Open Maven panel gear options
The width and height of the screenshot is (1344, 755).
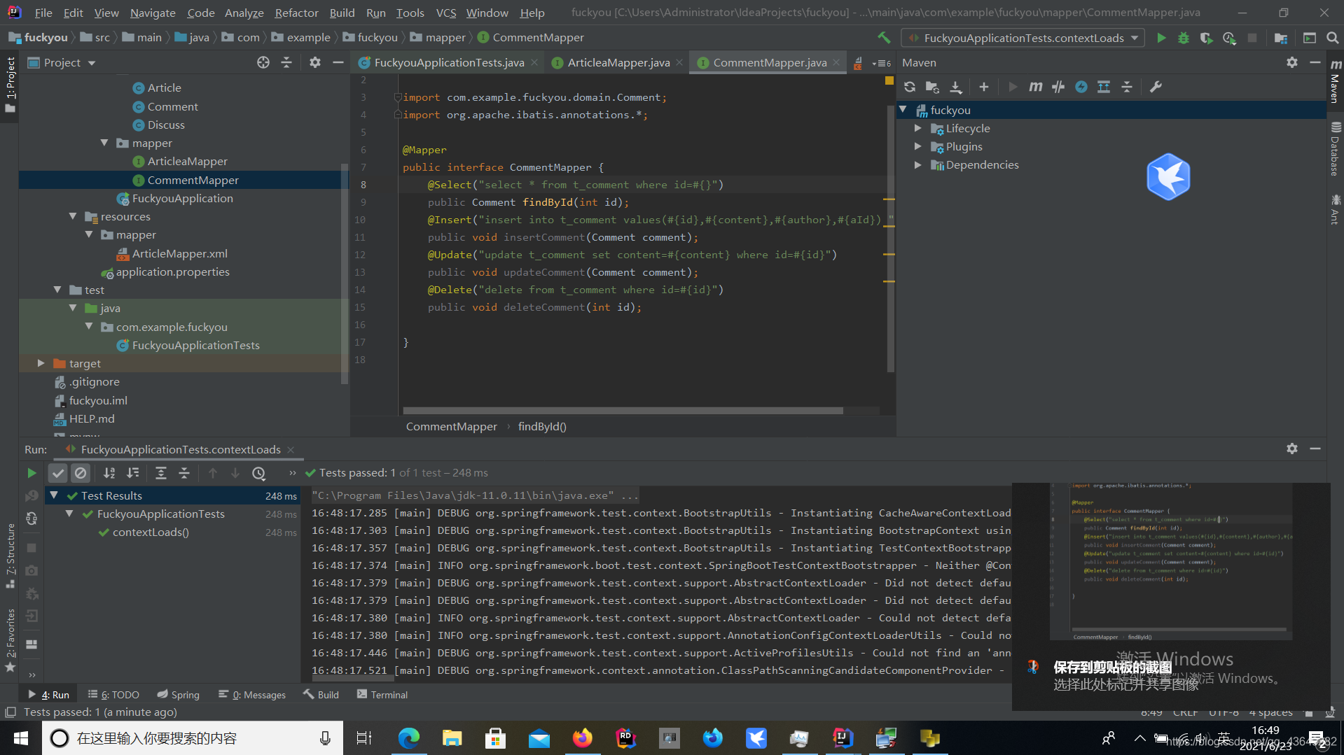(x=1292, y=62)
